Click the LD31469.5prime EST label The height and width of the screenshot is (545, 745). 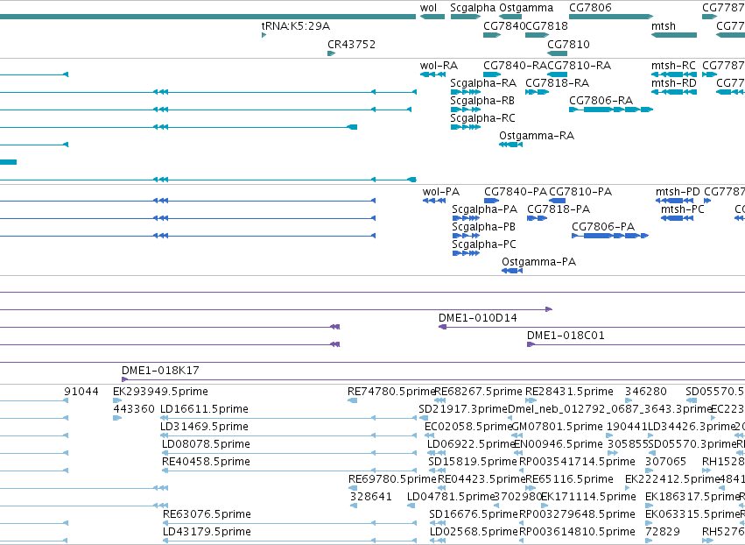coord(204,427)
